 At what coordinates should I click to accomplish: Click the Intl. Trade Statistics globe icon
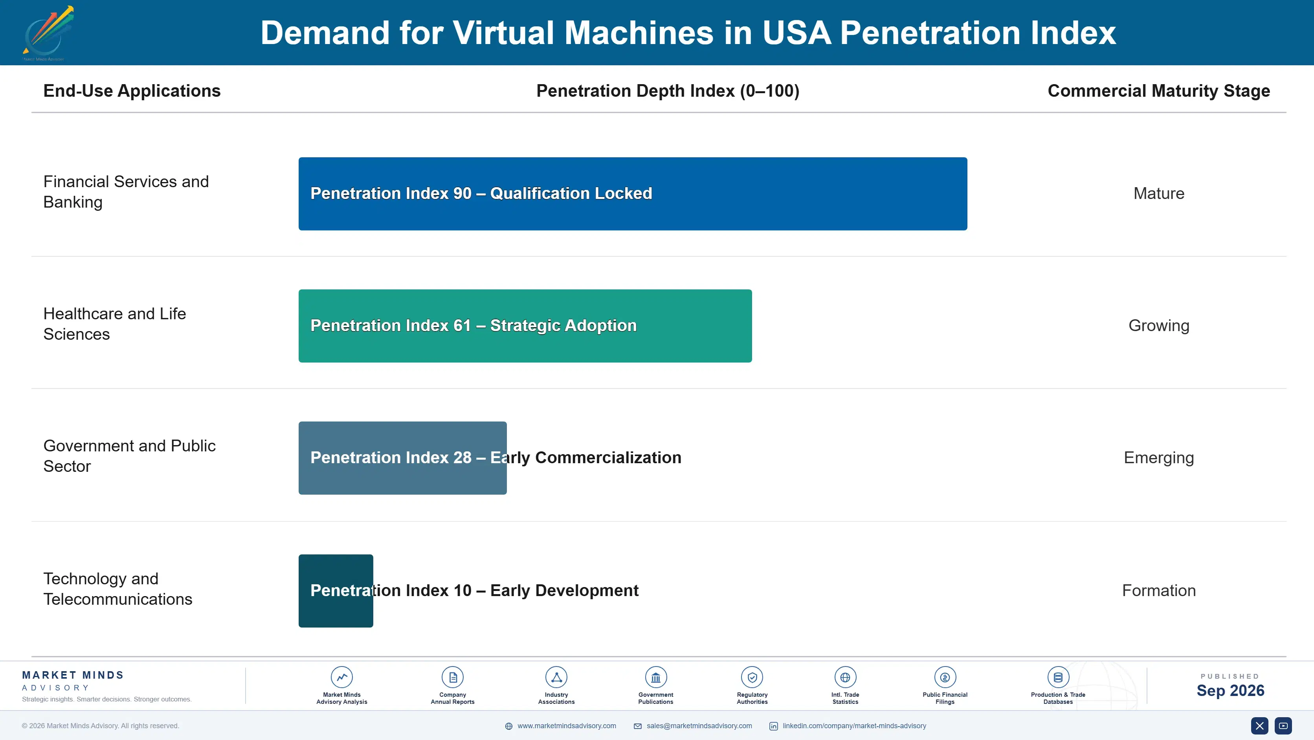(x=845, y=677)
